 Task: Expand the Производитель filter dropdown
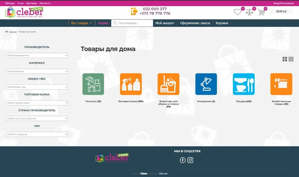(x=37, y=55)
